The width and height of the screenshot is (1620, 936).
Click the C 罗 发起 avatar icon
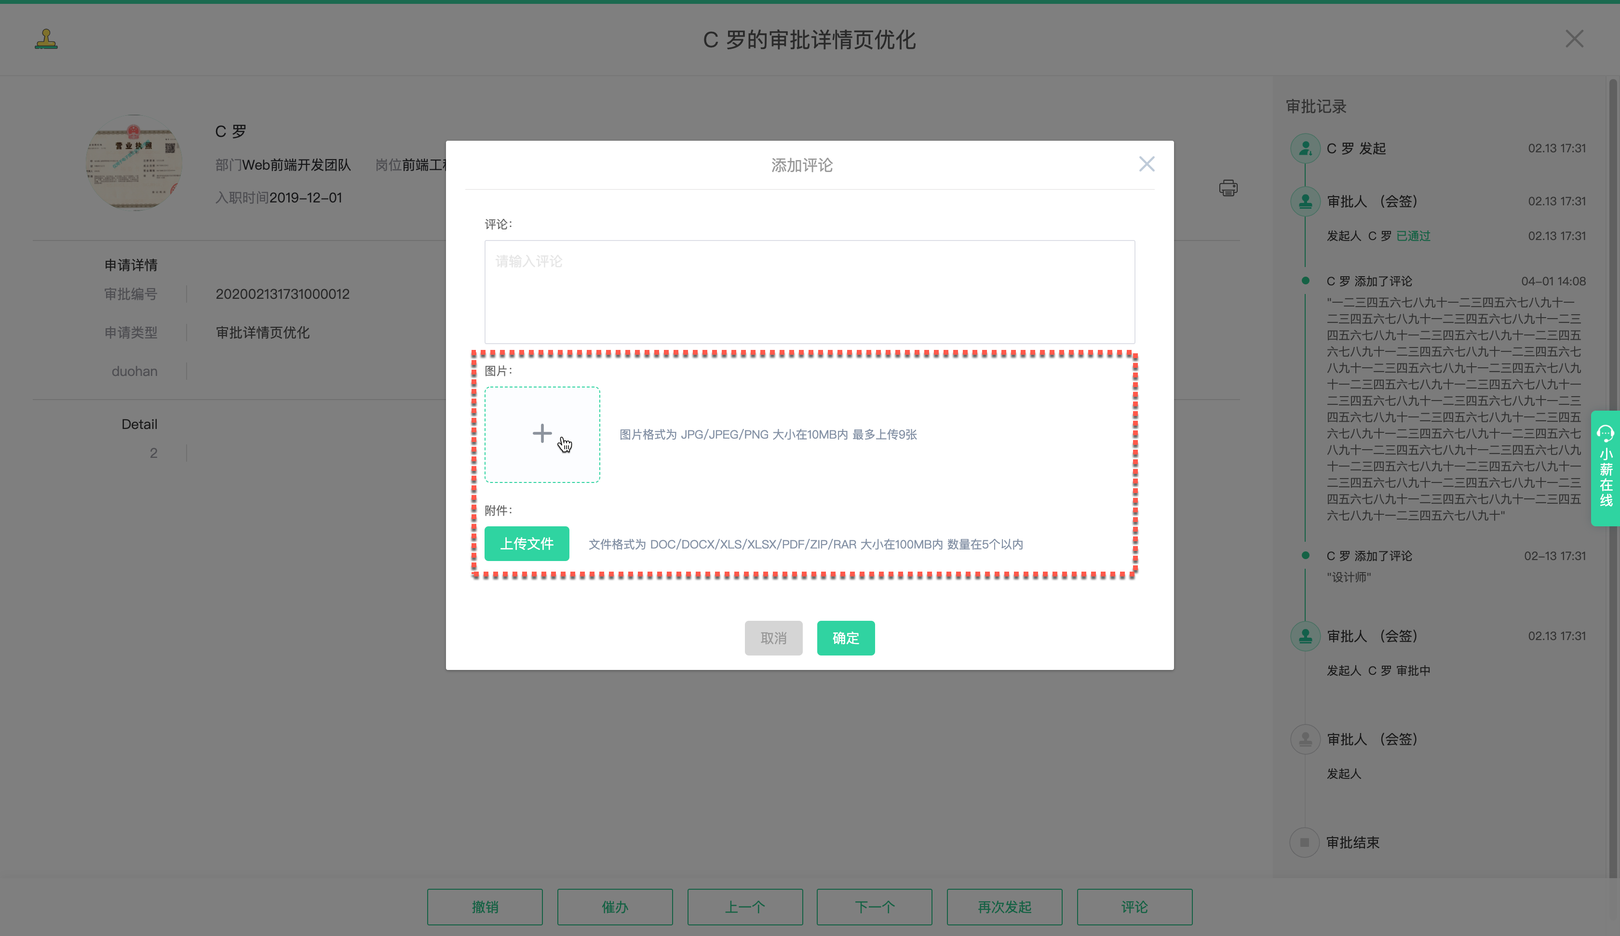pyautogui.click(x=1305, y=148)
